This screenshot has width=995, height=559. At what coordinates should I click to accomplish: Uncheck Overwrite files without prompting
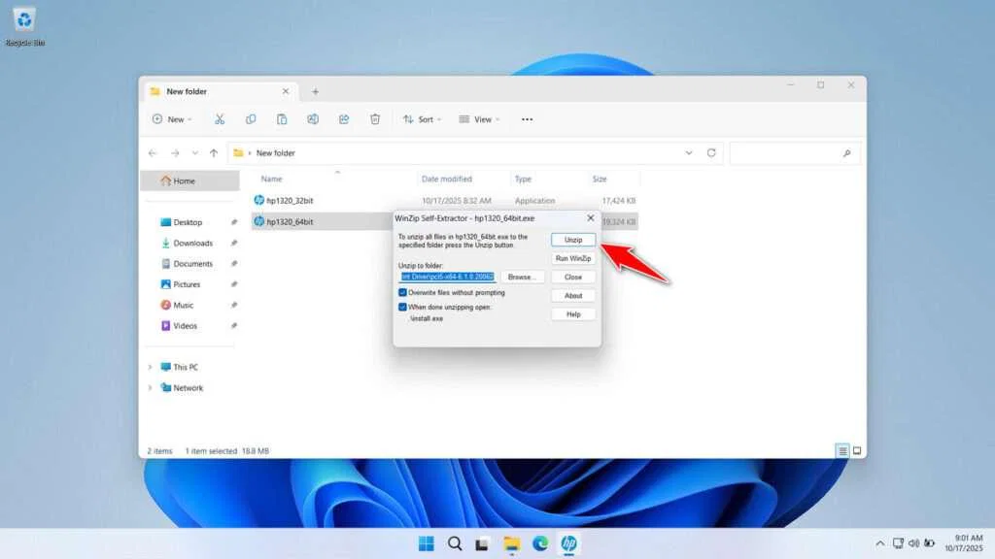(x=401, y=292)
